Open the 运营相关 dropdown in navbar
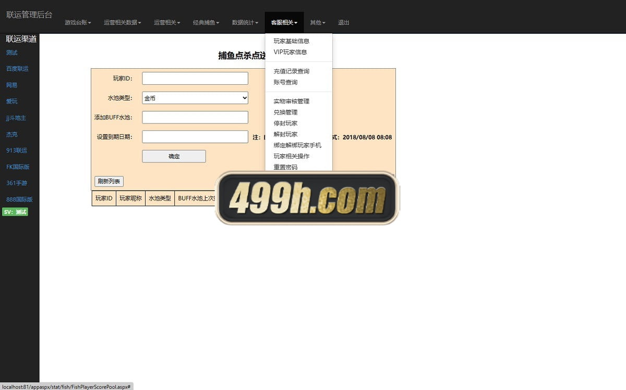The height and width of the screenshot is (390, 626). (x=167, y=23)
